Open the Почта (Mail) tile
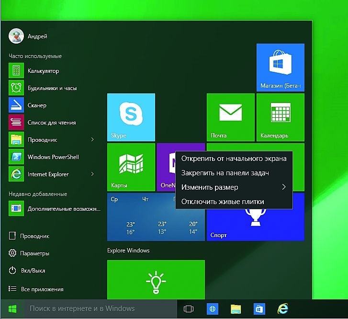Screen dimensions: 348x319 [x=231, y=117]
